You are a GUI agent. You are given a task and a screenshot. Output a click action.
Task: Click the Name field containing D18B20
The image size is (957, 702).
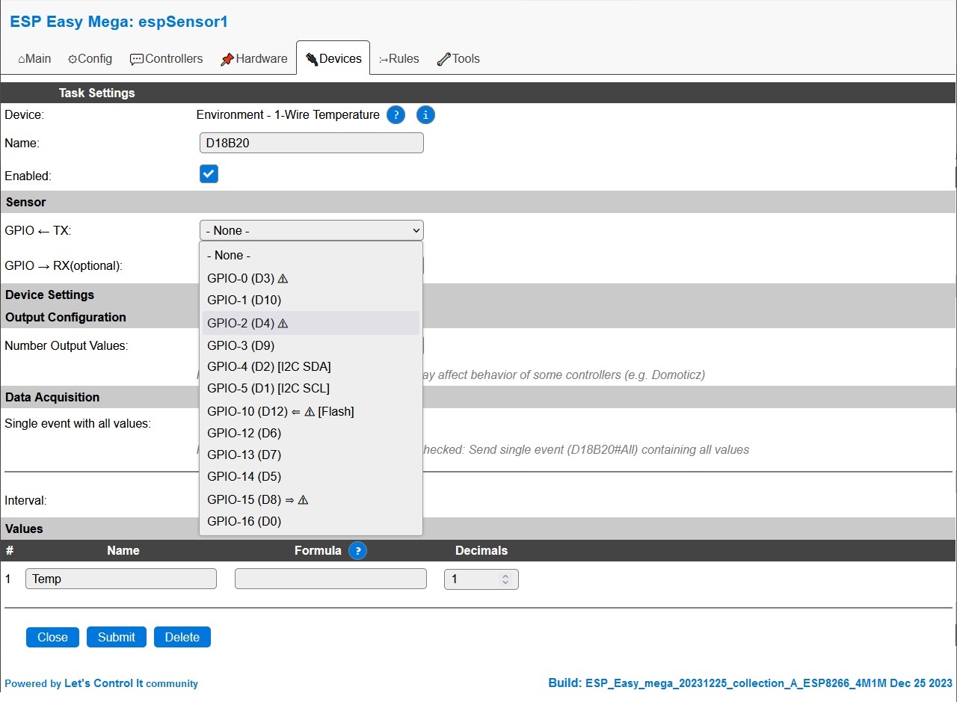pyautogui.click(x=312, y=143)
